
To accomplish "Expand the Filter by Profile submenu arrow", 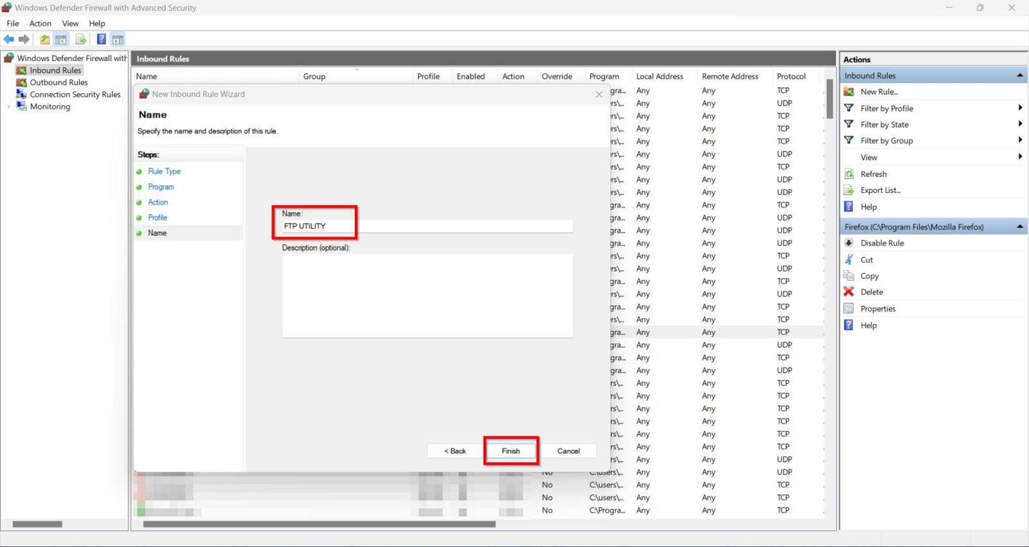I will coord(1020,108).
